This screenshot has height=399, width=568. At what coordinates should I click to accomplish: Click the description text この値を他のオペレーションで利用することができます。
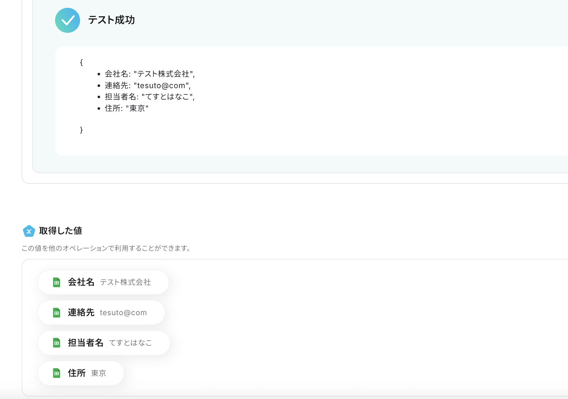[x=107, y=248]
